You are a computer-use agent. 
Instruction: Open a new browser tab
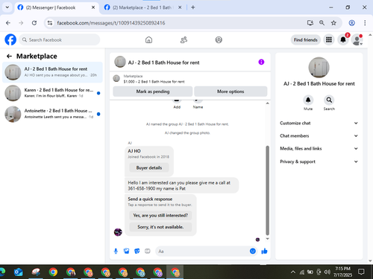193,7
